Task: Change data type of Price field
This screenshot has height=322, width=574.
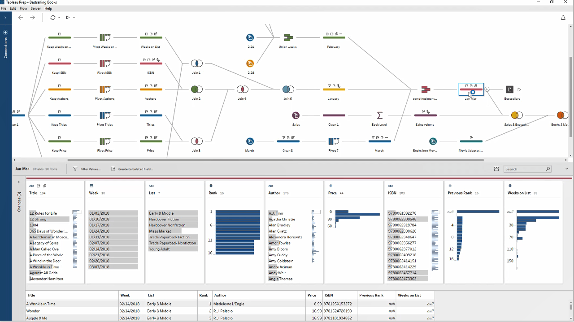Action: click(x=330, y=186)
